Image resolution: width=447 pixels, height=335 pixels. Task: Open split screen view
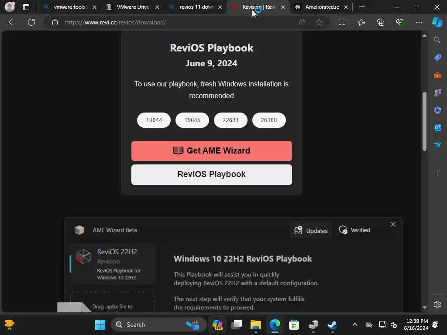tap(342, 22)
